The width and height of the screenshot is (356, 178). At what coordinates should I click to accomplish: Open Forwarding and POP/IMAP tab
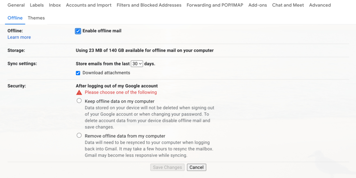215,5
